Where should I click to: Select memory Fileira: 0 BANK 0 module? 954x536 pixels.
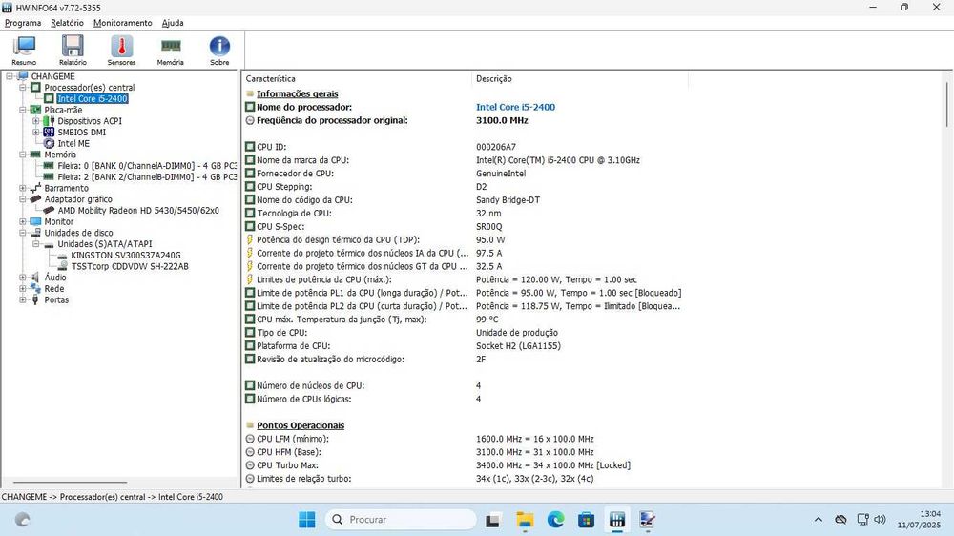[147, 166]
